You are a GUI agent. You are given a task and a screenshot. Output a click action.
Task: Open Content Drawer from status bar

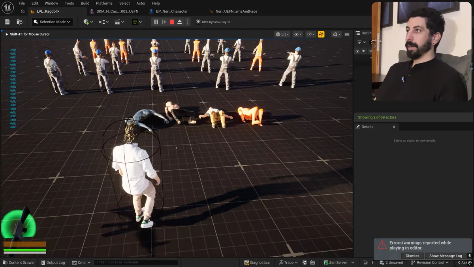pyautogui.click(x=19, y=262)
